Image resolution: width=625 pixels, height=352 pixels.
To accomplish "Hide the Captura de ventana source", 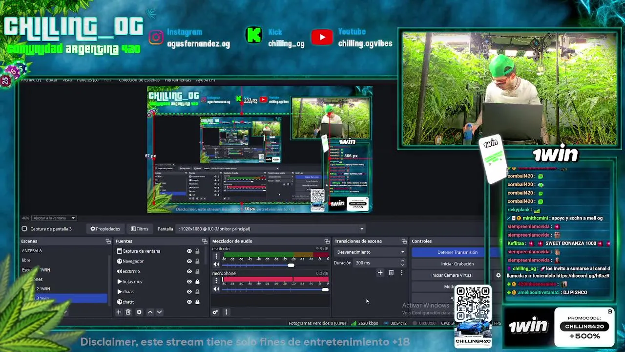I will [189, 251].
